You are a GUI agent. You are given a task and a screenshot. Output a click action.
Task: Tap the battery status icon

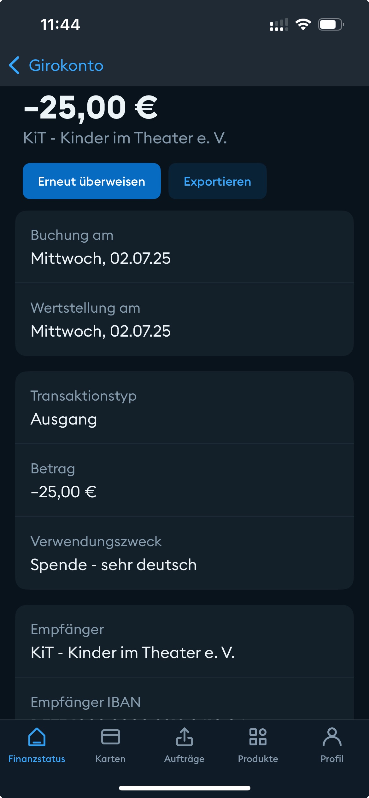pos(331,25)
